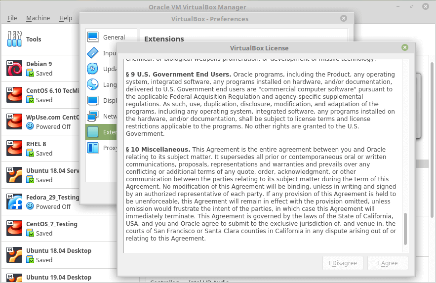436x283 pixels.
Task: Click 'Saved' status under CentOS 6.10
Action: tap(44, 100)
